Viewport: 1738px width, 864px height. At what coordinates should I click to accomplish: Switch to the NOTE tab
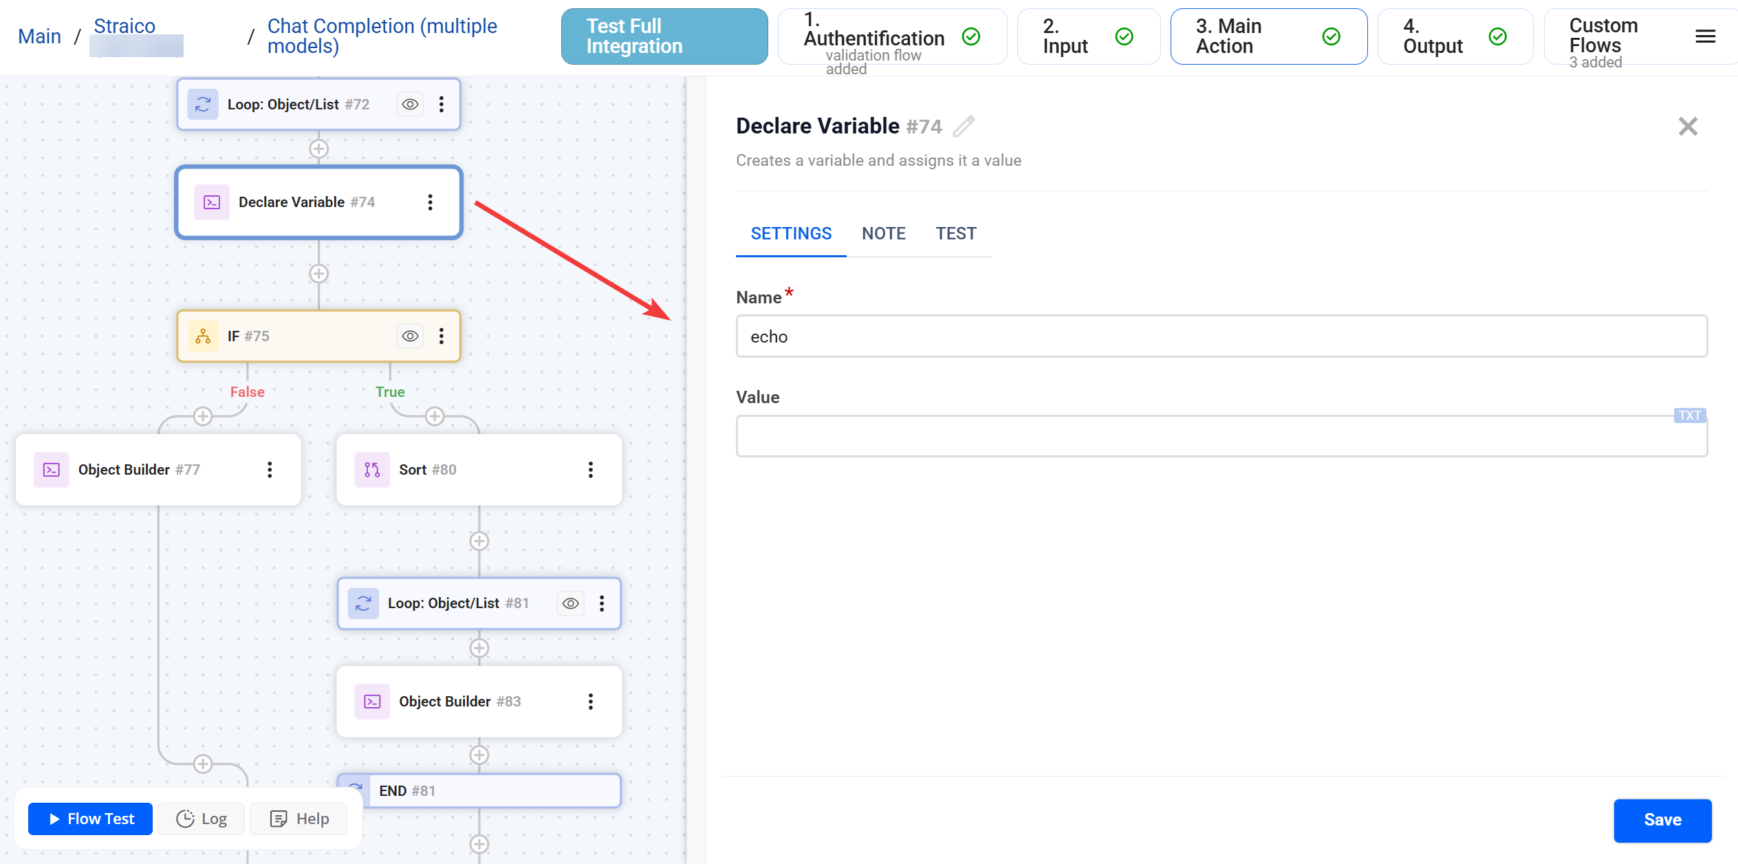[883, 234]
